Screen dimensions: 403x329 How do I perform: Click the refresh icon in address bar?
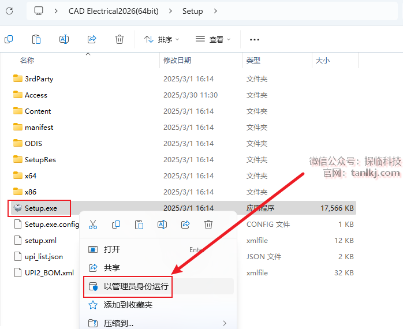click(x=9, y=11)
